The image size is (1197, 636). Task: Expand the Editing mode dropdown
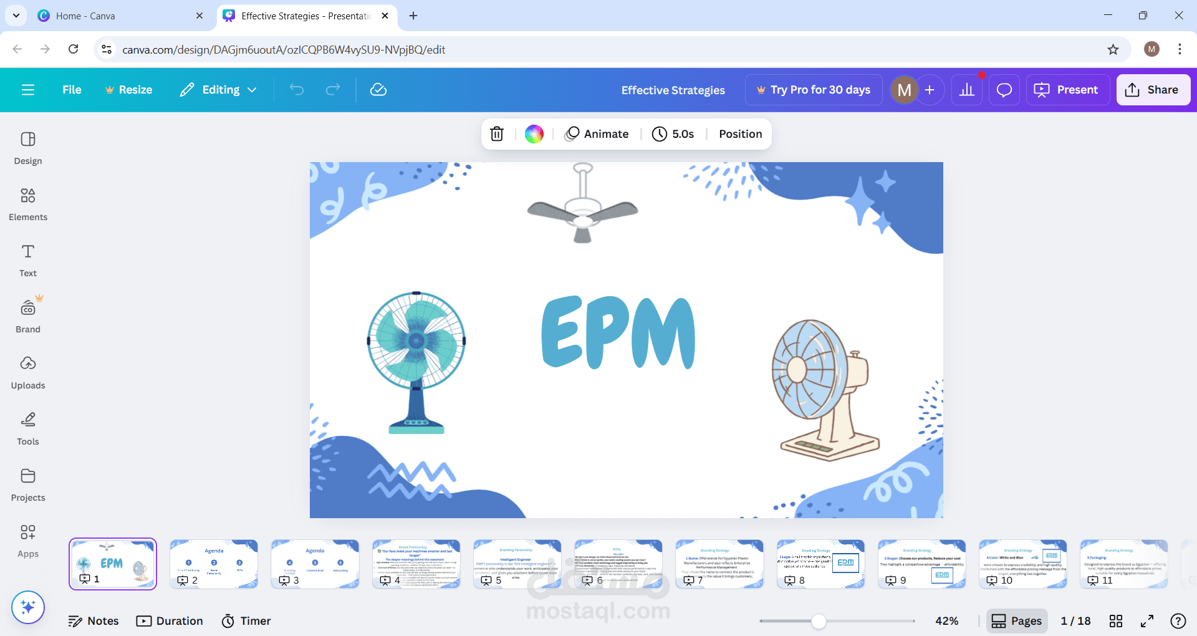pos(218,90)
